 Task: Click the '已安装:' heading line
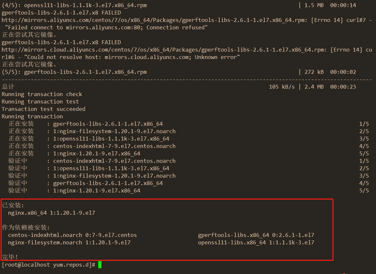click(x=13, y=205)
